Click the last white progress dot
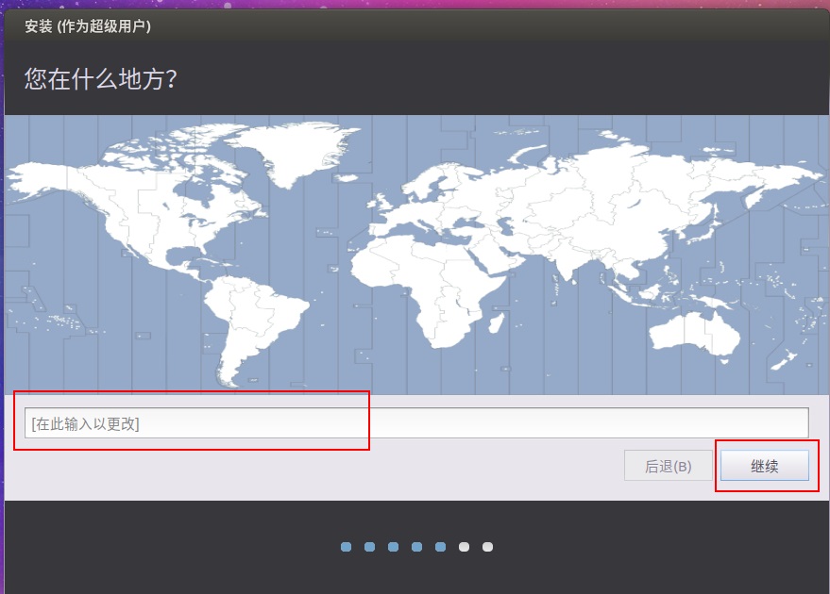830x594 pixels. tap(487, 547)
